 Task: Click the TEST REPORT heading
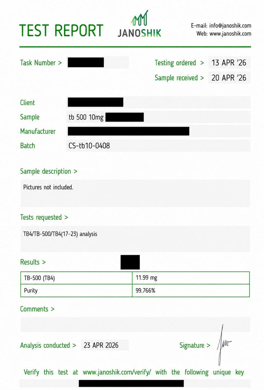[61, 31]
